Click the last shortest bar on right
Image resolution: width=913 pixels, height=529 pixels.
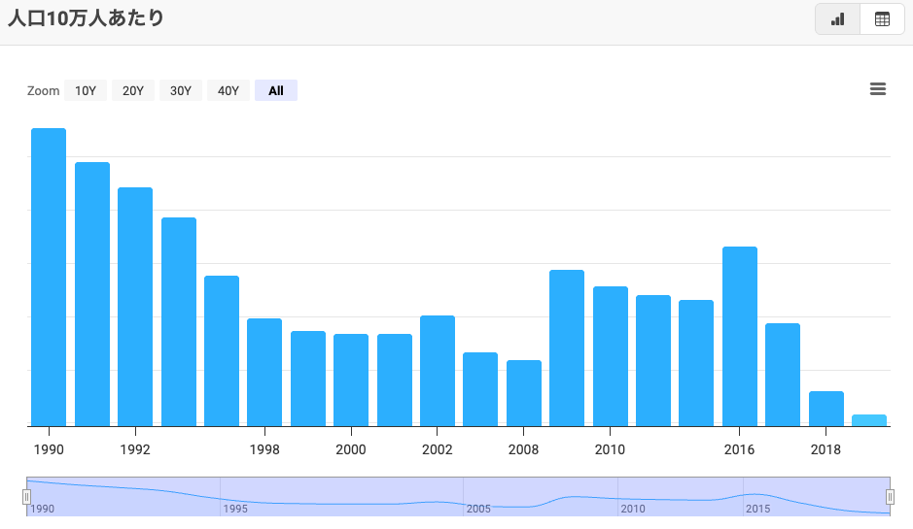coord(869,420)
